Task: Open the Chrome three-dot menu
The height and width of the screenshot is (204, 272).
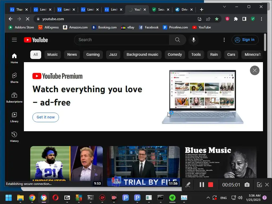Action: coord(261,19)
